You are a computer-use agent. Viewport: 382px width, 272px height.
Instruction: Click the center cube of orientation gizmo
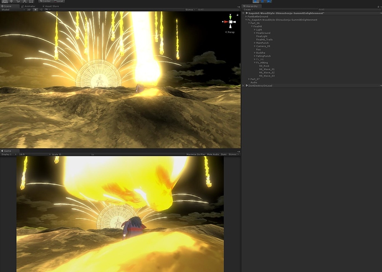[x=231, y=22]
